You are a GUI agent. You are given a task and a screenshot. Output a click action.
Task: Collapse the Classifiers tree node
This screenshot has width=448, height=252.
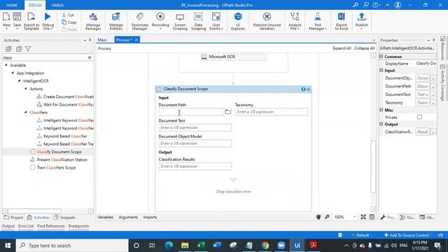pos(26,112)
